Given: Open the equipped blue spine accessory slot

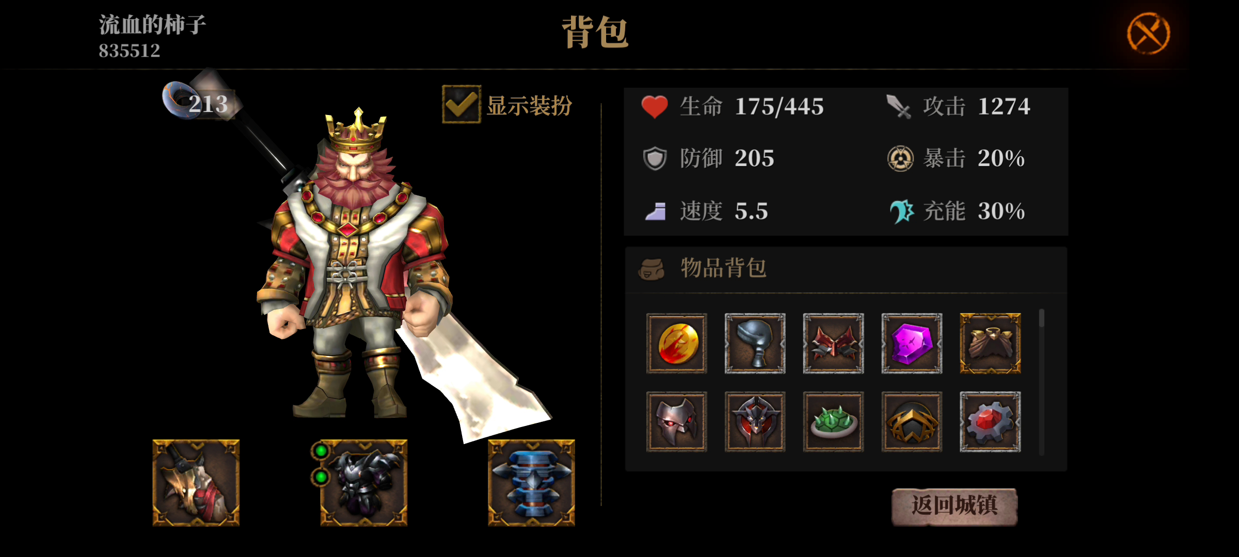Looking at the screenshot, I should pyautogui.click(x=531, y=483).
